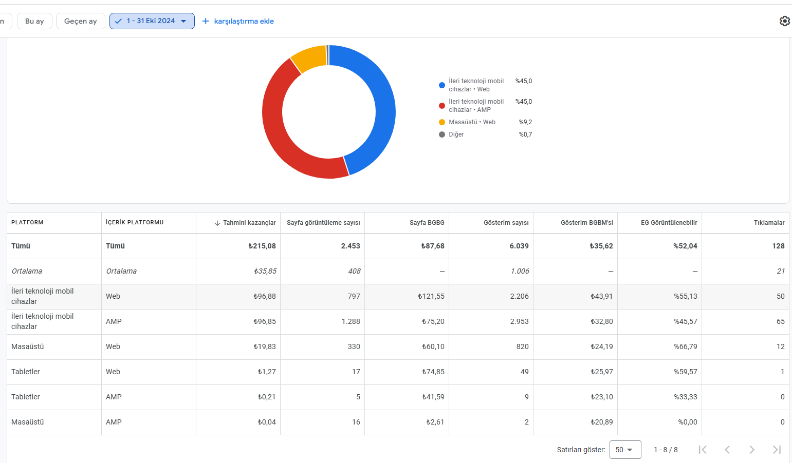792x463 pixels.
Task: Click average earnings ₺35,85
Action: tap(265, 271)
